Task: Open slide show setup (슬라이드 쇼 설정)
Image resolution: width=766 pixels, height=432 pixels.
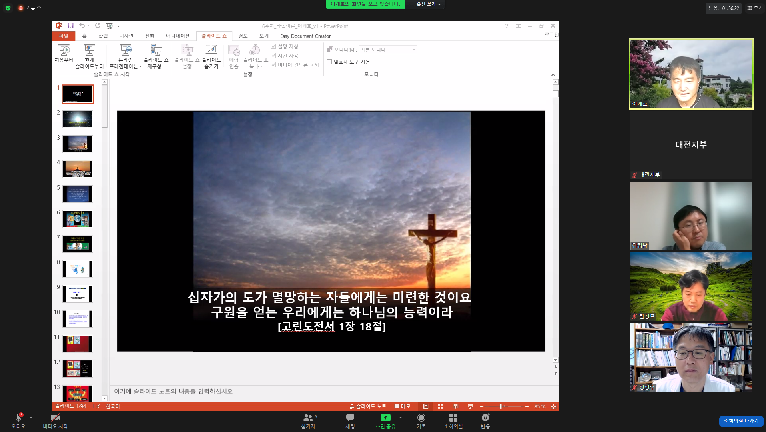Action: point(187,56)
